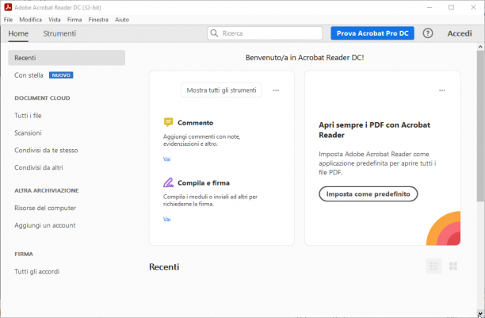Viewport: 485px width, 318px height.
Task: Open the default-PDF card three-dots menu
Action: pyautogui.click(x=442, y=90)
